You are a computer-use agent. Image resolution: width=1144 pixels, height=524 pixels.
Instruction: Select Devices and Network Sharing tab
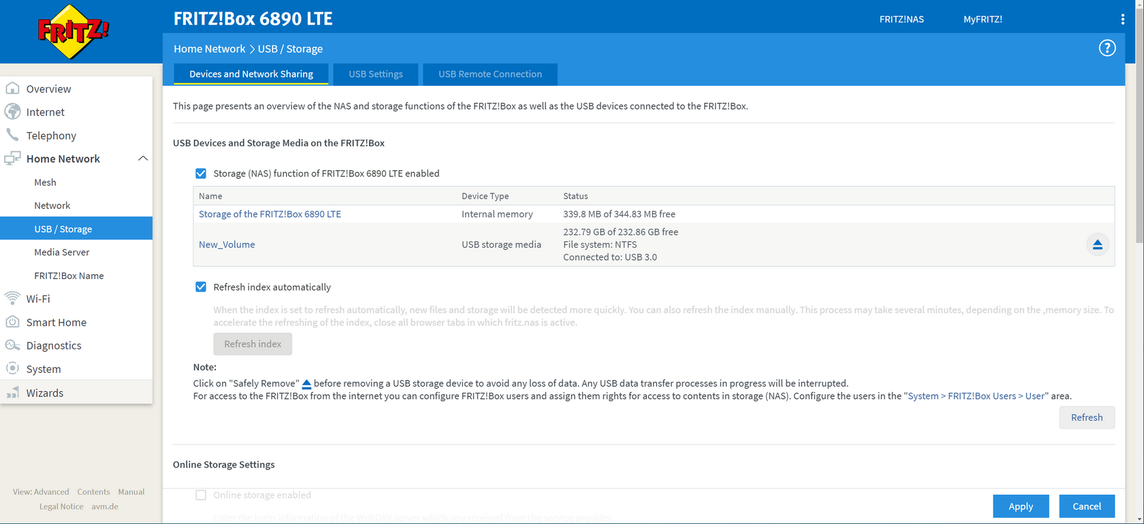click(x=251, y=74)
